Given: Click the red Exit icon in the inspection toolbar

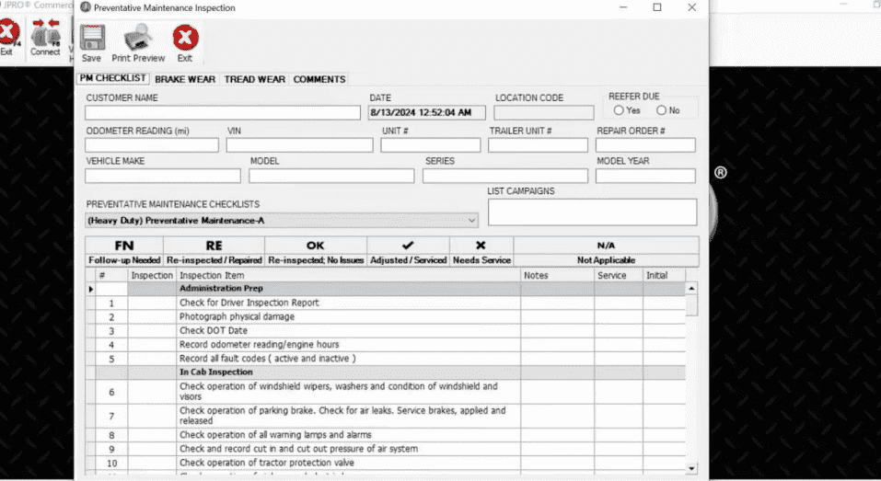Looking at the screenshot, I should 185,41.
